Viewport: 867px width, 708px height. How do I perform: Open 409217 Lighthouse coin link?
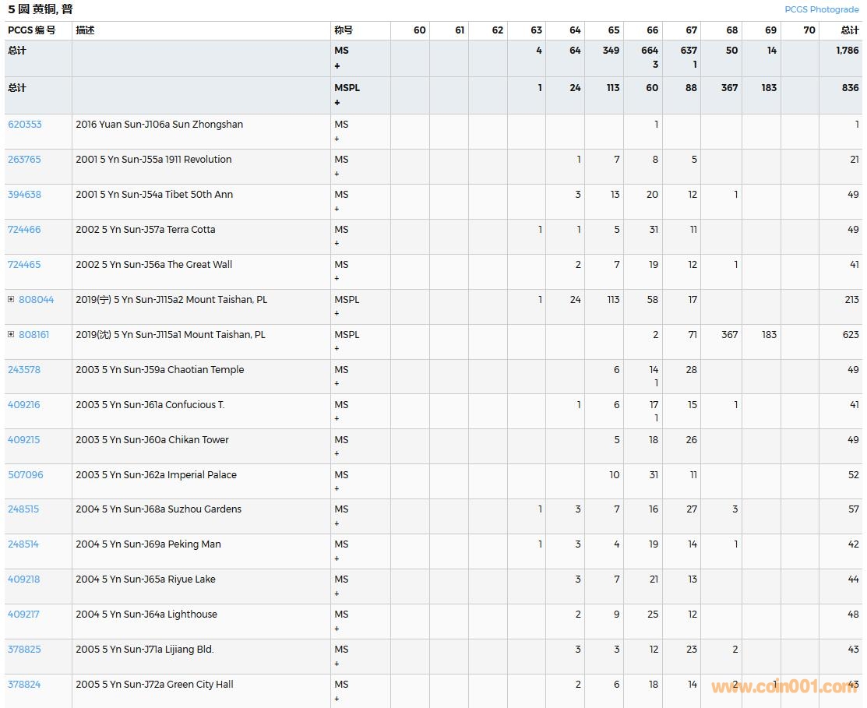coord(24,615)
